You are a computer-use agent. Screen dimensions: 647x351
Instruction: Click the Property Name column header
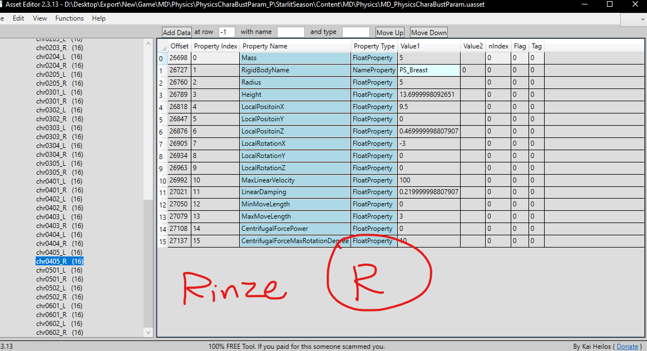(x=295, y=46)
